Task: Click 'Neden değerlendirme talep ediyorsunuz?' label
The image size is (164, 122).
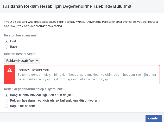Action: click(34, 89)
